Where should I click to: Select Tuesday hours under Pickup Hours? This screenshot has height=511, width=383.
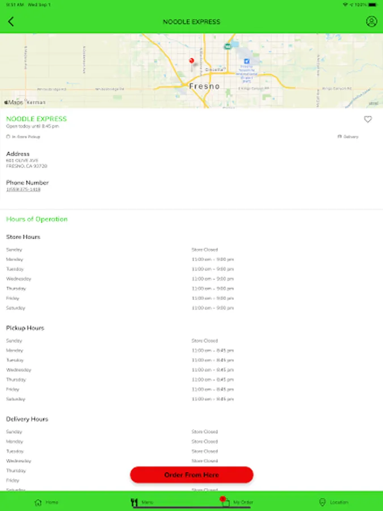click(213, 360)
